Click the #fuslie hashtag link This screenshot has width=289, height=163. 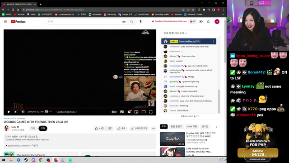tap(6, 118)
